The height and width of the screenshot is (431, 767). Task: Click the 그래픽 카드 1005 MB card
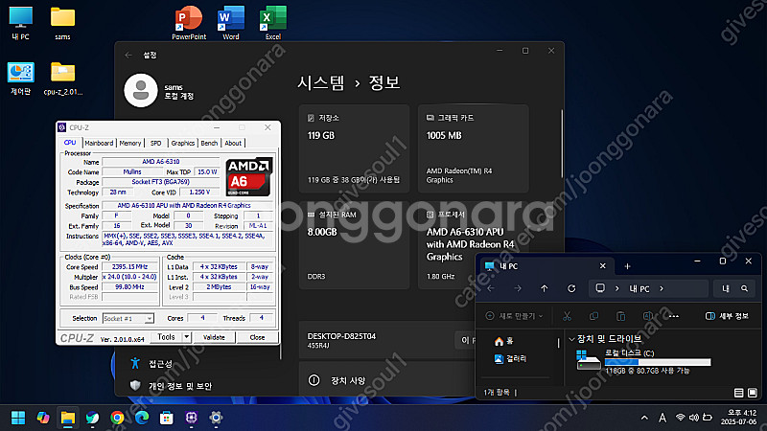tap(473, 148)
